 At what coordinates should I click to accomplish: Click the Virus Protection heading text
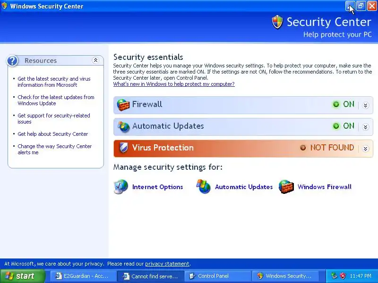[x=163, y=148]
